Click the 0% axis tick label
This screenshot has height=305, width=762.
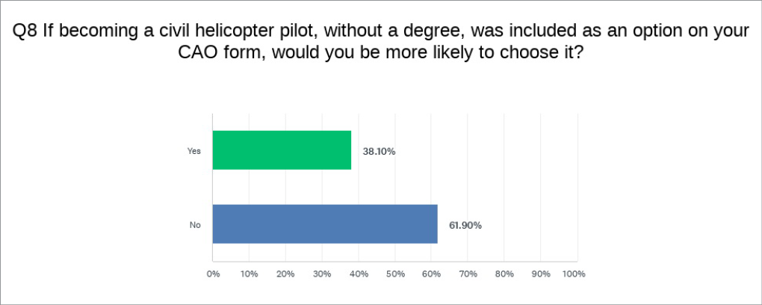pyautogui.click(x=213, y=274)
